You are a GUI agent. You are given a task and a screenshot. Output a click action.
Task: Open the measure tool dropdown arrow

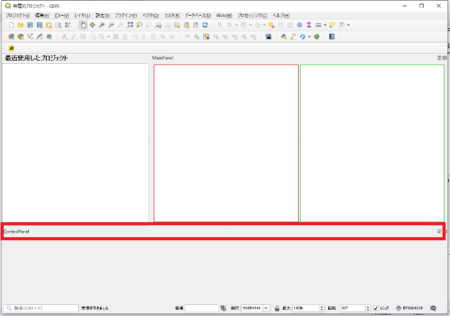pos(324,25)
